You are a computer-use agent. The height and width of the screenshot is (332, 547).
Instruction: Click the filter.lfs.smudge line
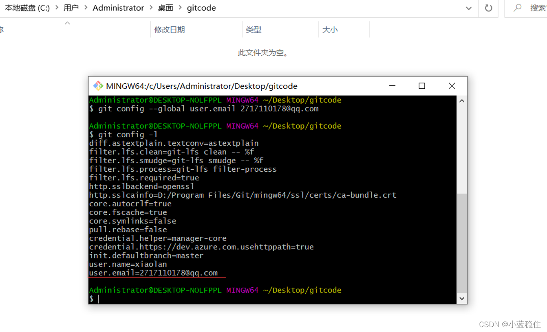(x=176, y=160)
